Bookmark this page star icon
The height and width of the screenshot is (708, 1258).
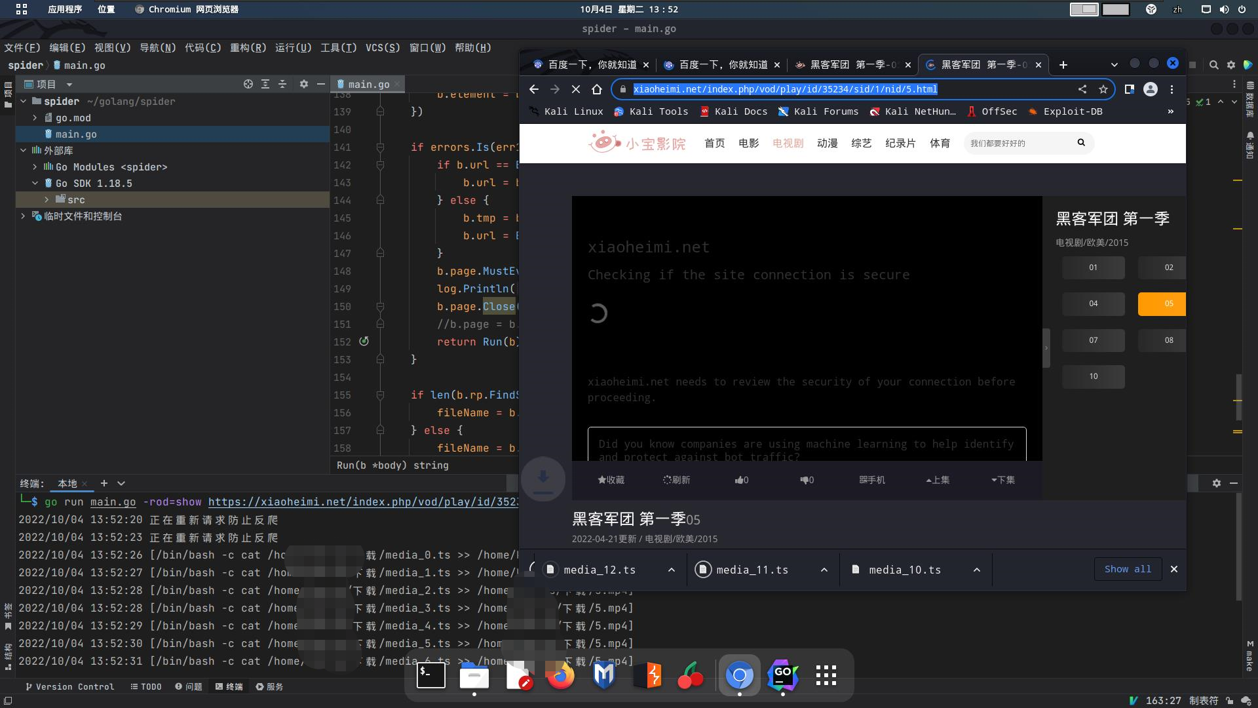1103,89
